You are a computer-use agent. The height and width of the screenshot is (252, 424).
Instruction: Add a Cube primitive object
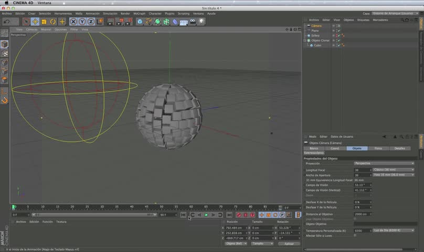pyautogui.click(x=140, y=22)
